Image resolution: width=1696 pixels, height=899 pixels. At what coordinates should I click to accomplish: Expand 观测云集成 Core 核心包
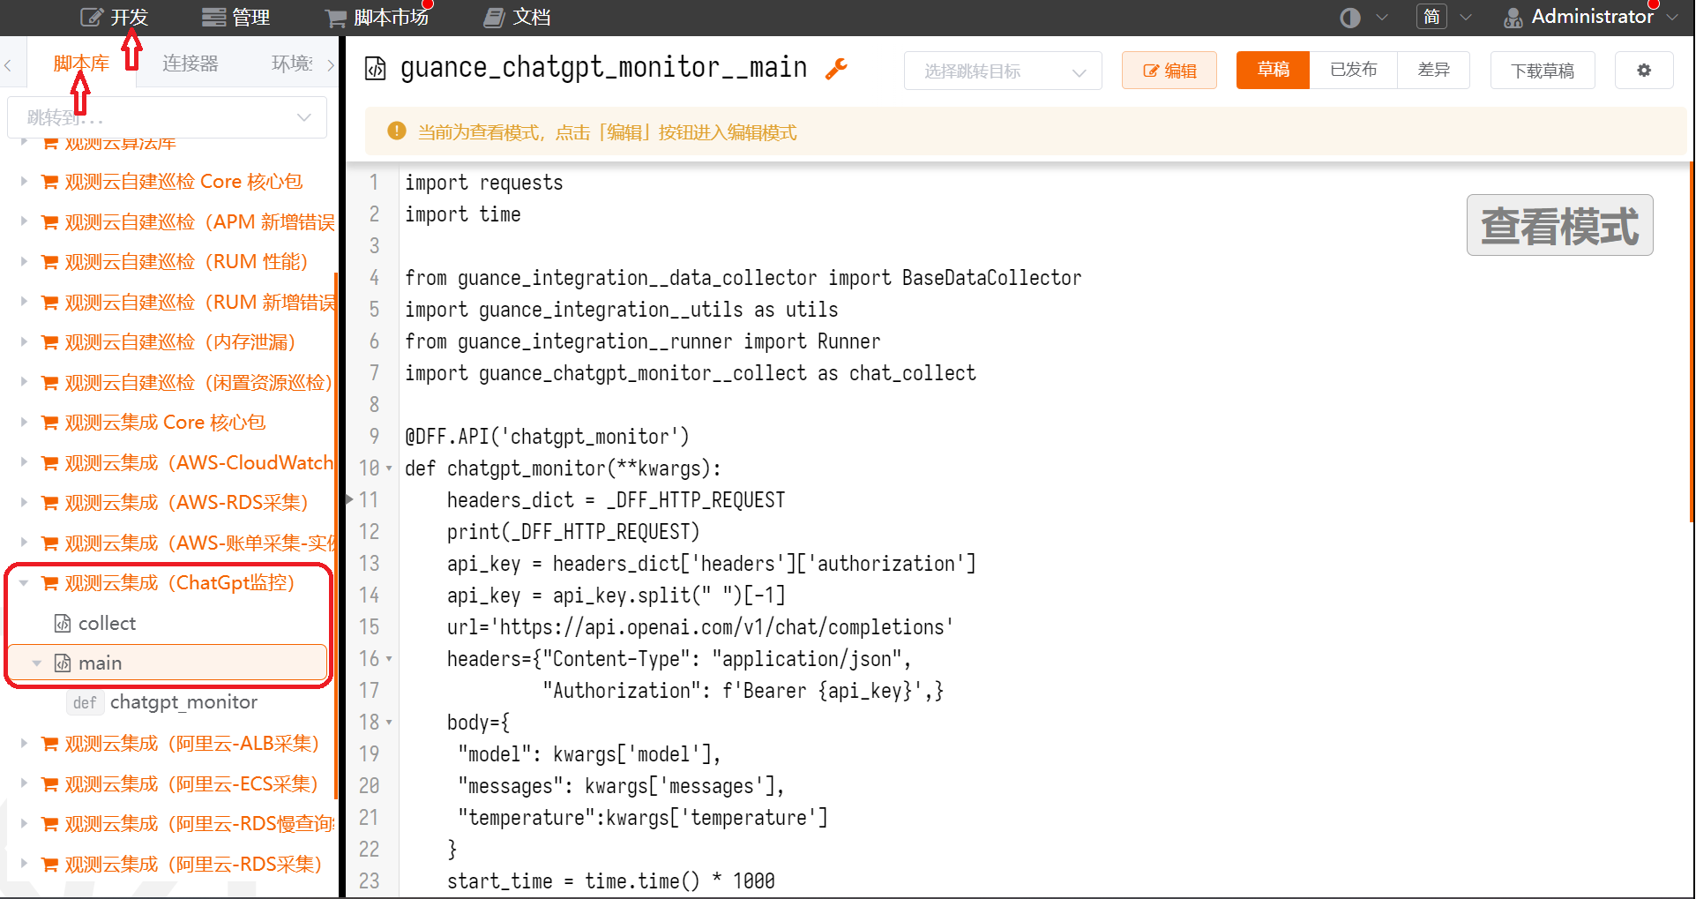24,422
